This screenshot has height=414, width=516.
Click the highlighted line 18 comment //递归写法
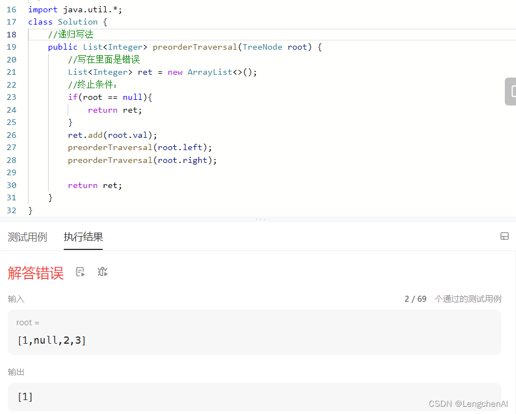71,34
